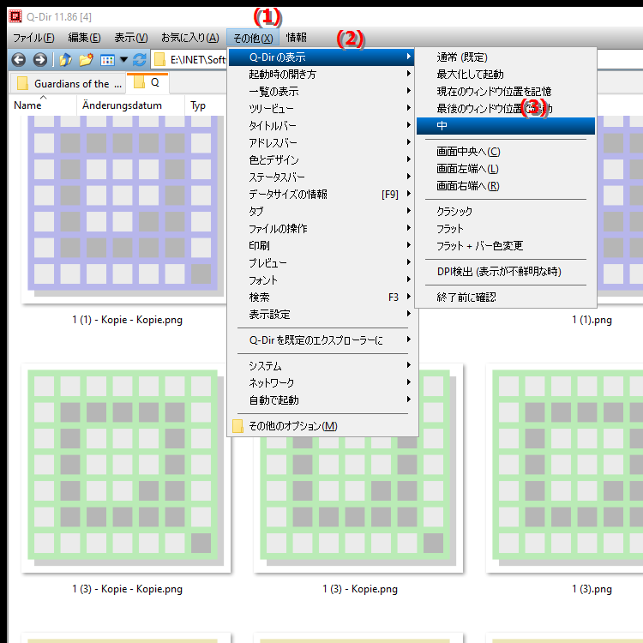
Task: Choose 画面中央へ(C) to center window
Action: tap(506, 152)
